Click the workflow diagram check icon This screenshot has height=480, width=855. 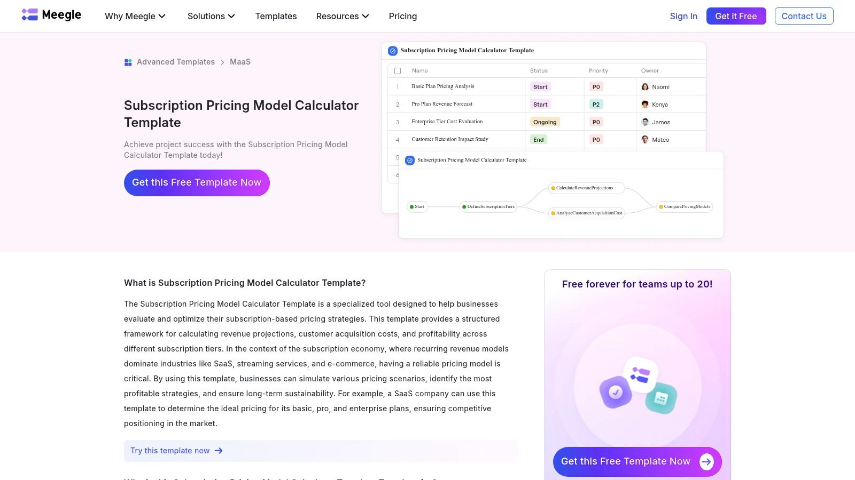coord(410,161)
